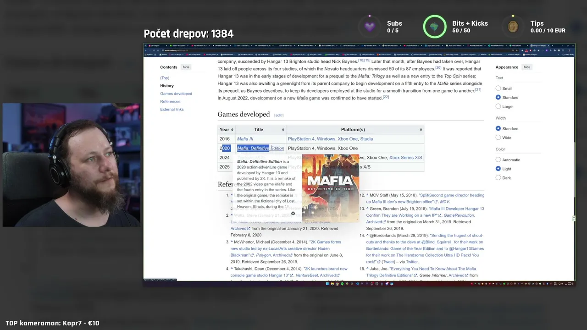This screenshot has width=587, height=330.
Task: Click the "Games developed" section heading
Action: pos(244,115)
